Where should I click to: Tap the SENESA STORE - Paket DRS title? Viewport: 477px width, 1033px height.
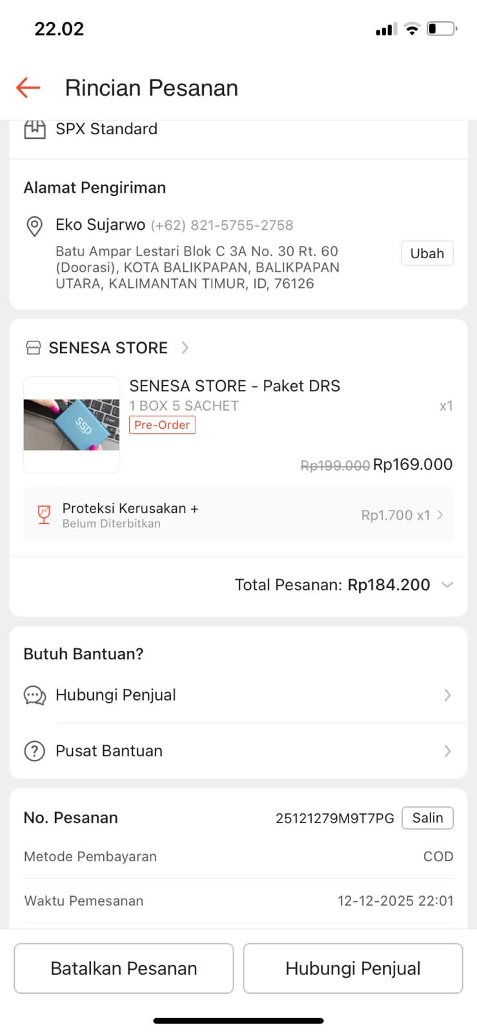[234, 386]
